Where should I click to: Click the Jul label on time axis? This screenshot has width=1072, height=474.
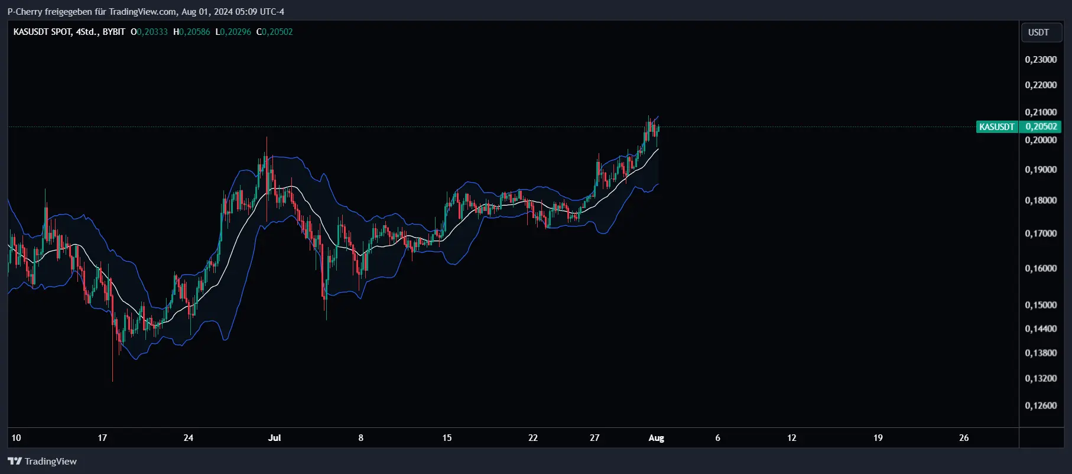tap(274, 438)
